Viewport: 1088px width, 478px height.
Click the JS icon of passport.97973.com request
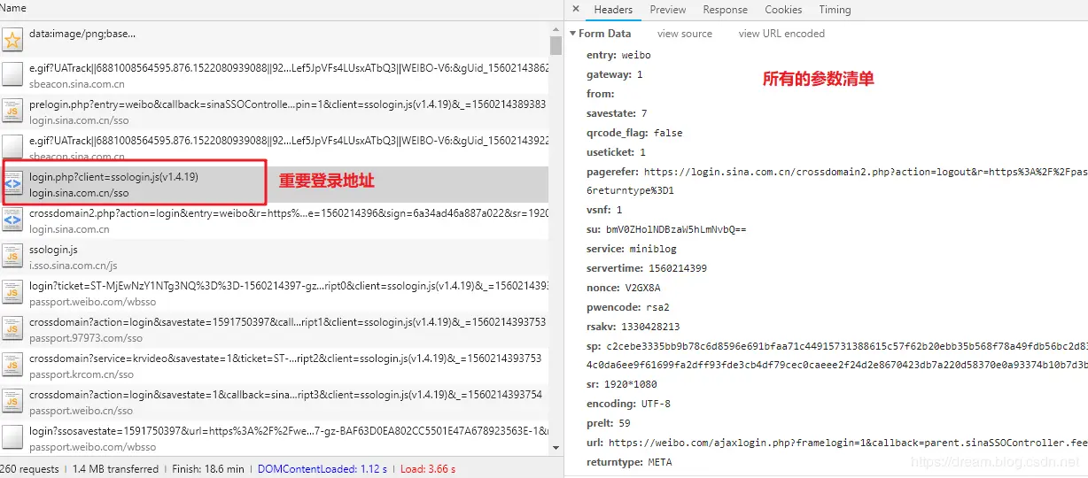[12, 329]
